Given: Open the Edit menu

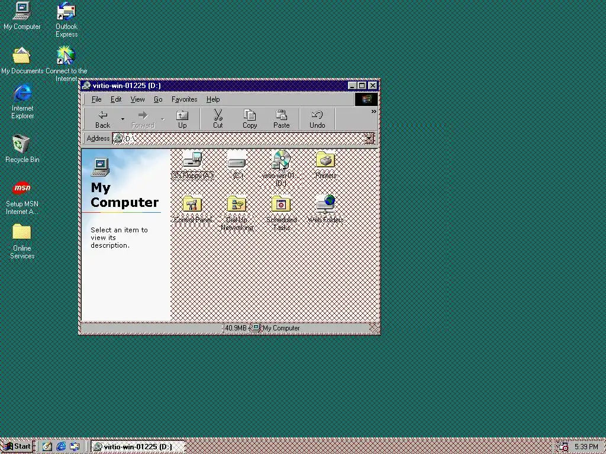Looking at the screenshot, I should click(116, 99).
